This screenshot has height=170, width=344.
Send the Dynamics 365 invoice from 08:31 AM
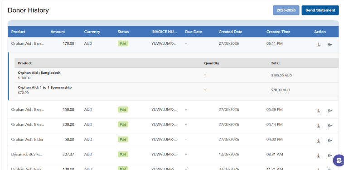pyautogui.click(x=329, y=156)
